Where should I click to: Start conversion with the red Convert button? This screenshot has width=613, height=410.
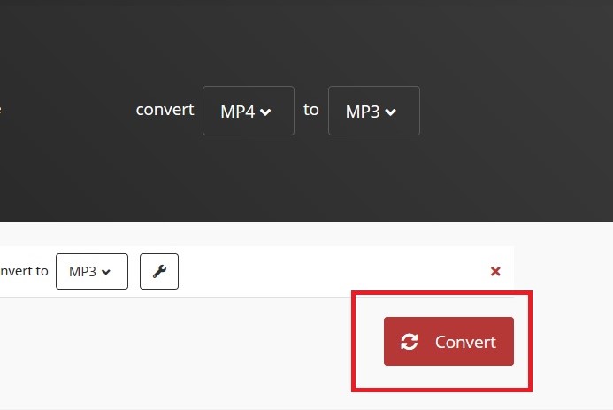pos(448,342)
